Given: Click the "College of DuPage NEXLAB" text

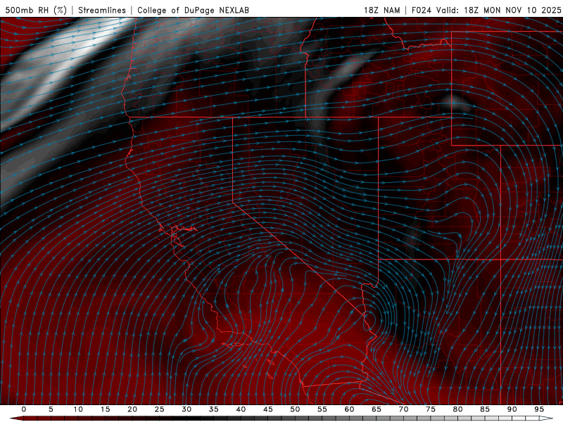Looking at the screenshot, I should coord(193,10).
